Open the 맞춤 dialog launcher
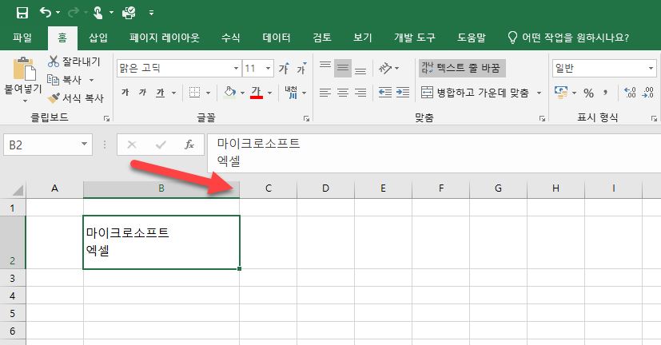Image resolution: width=661 pixels, height=345 pixels. point(542,119)
